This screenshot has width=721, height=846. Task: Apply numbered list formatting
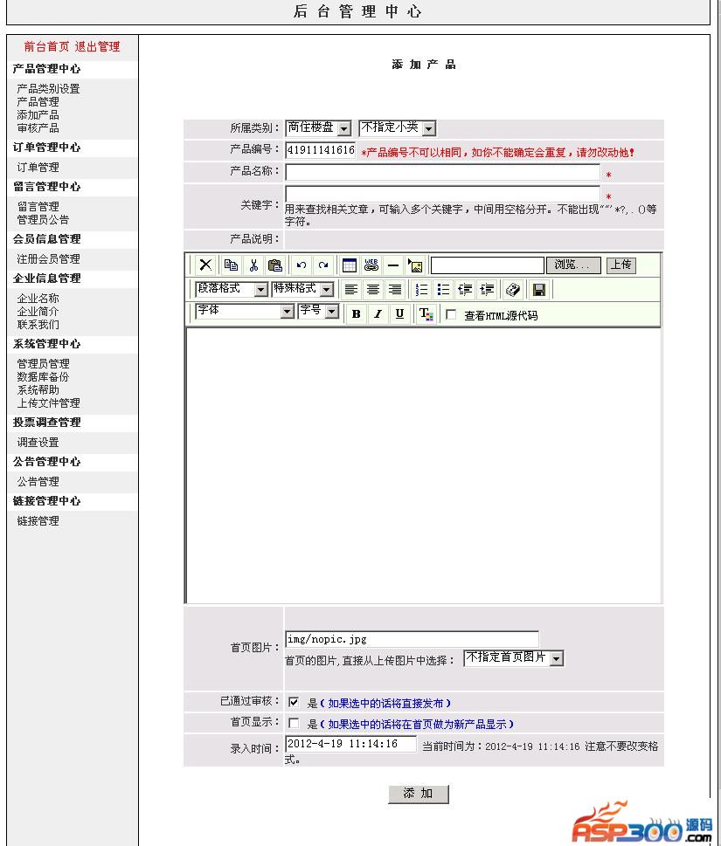point(421,290)
